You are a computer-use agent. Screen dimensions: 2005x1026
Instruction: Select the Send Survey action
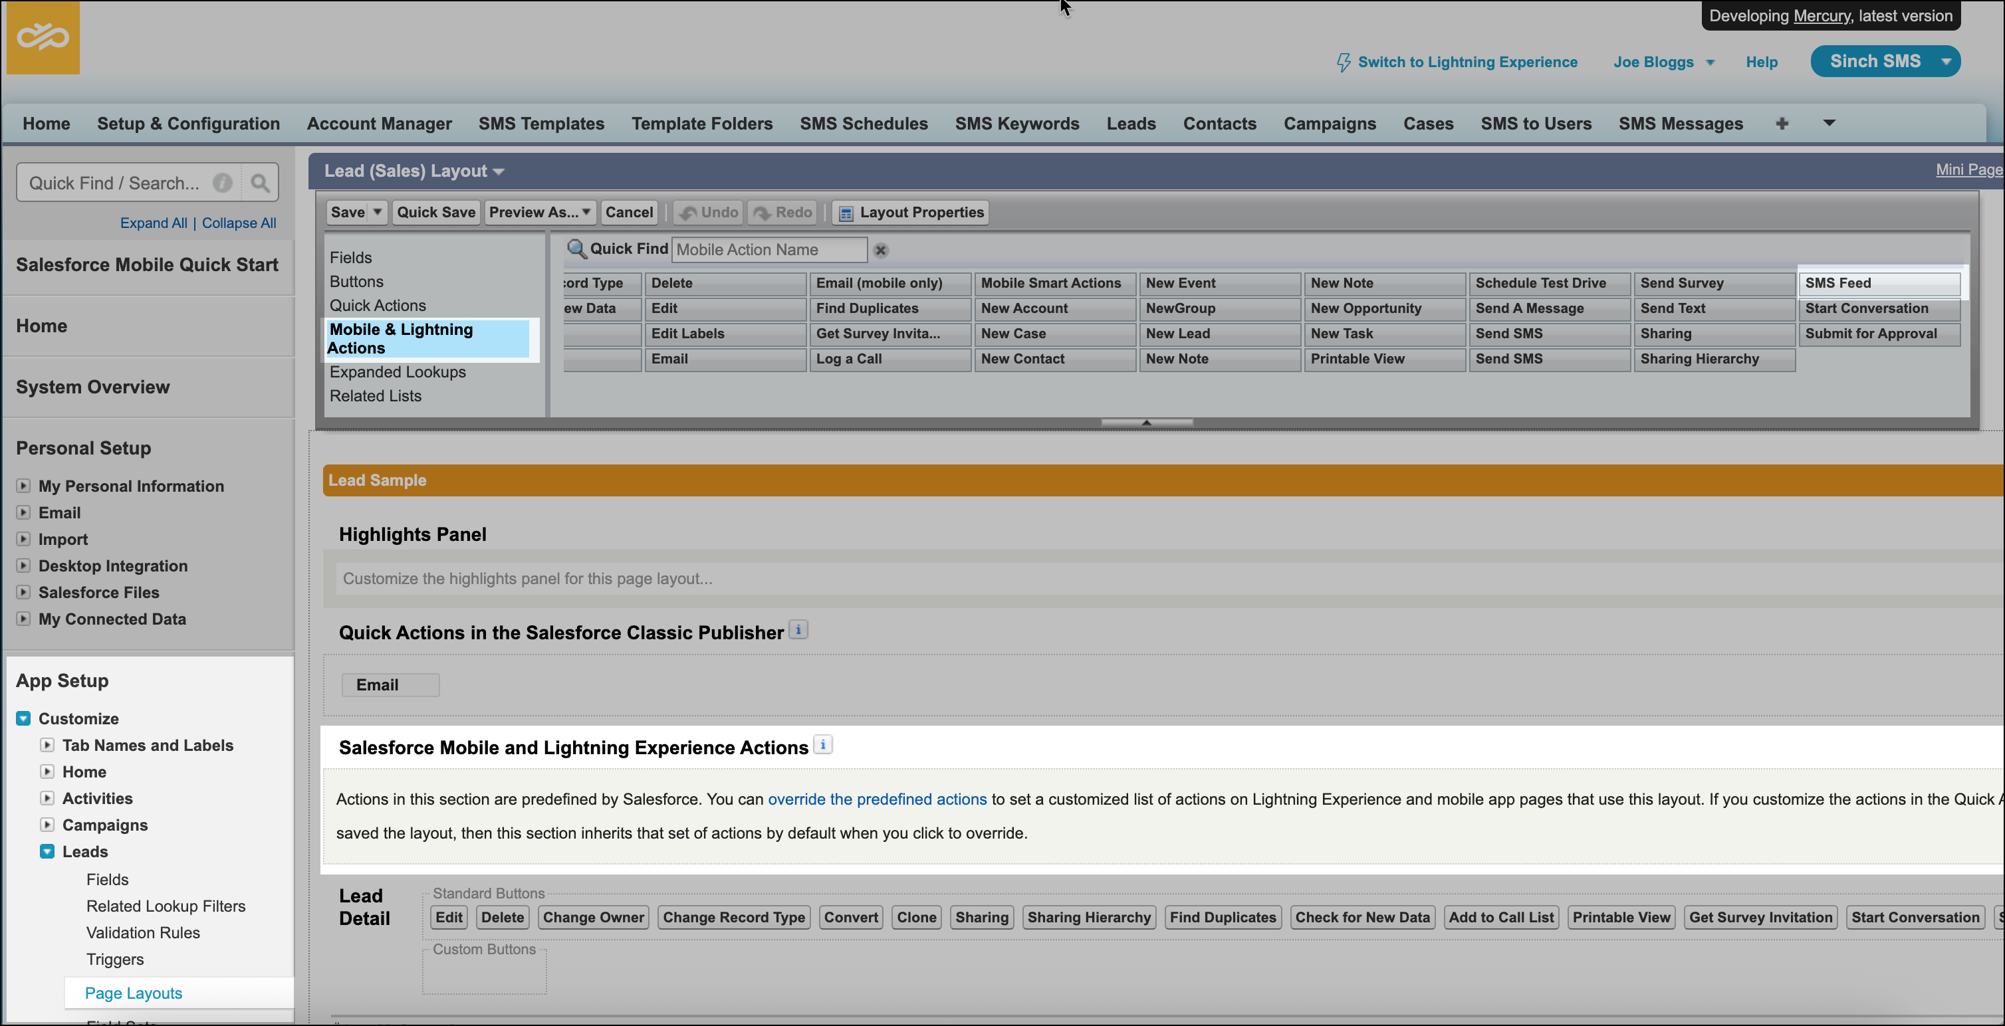[x=1714, y=283]
